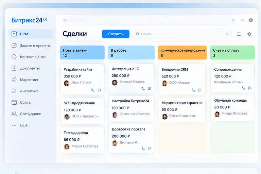Image resolution: width=261 pixels, height=174 pixels.
Task: Click the Новые заявки column header
Action: click(x=82, y=53)
